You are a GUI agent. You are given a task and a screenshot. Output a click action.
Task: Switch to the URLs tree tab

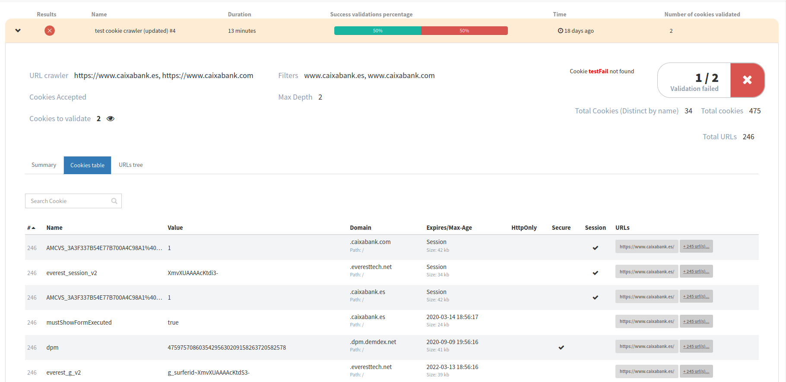click(131, 165)
